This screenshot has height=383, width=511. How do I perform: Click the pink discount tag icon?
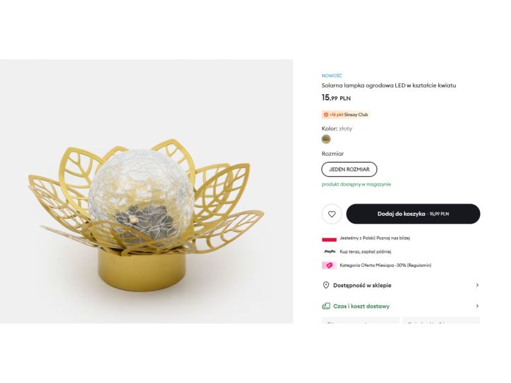tap(329, 265)
